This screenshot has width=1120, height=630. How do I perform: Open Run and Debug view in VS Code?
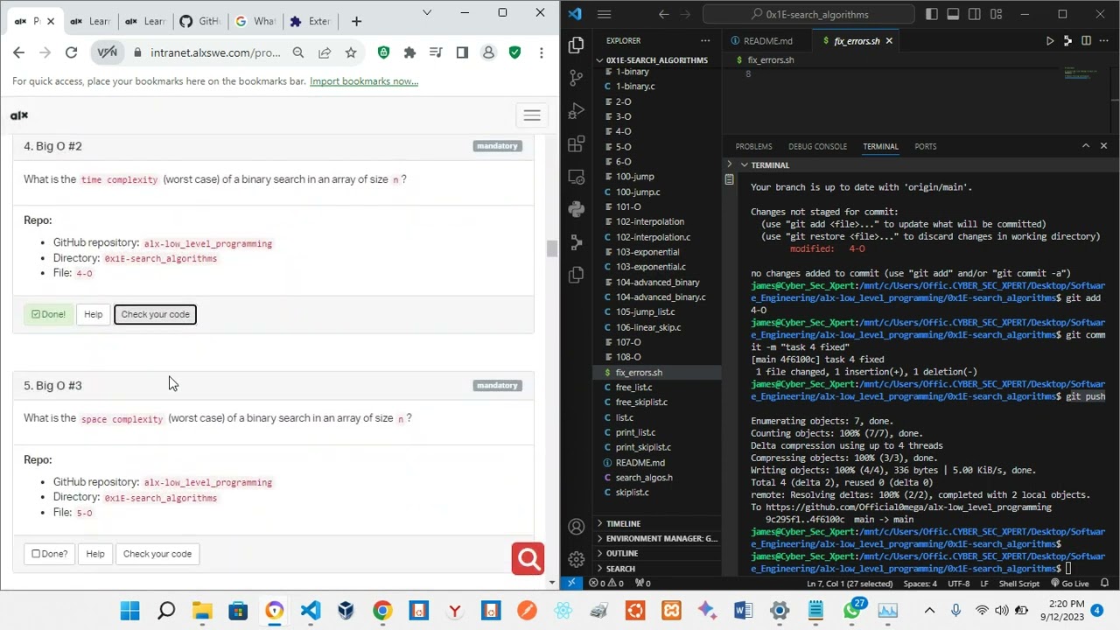[576, 111]
